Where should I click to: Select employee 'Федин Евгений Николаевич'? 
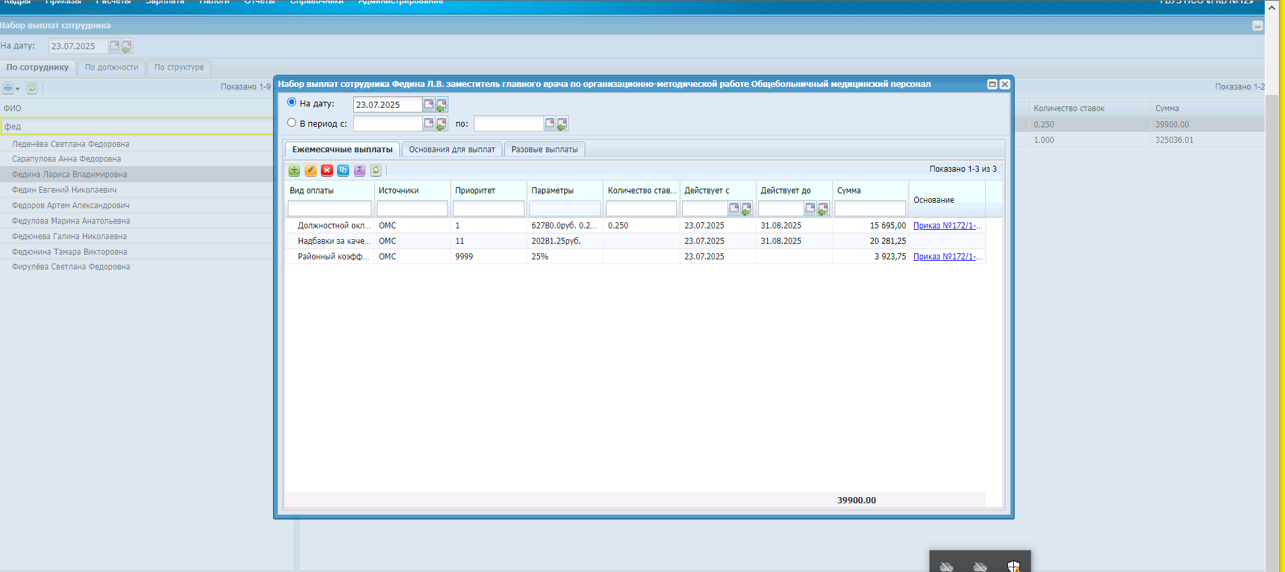[137, 190]
